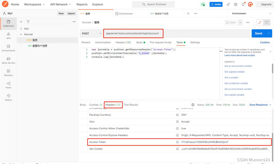This screenshot has height=164, width=274.
Task: Open the notifications bell
Action: click(x=243, y=4)
